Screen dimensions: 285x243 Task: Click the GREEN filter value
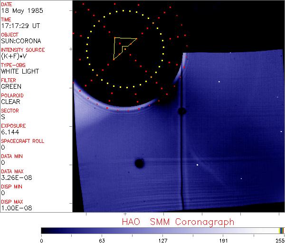point(11,87)
